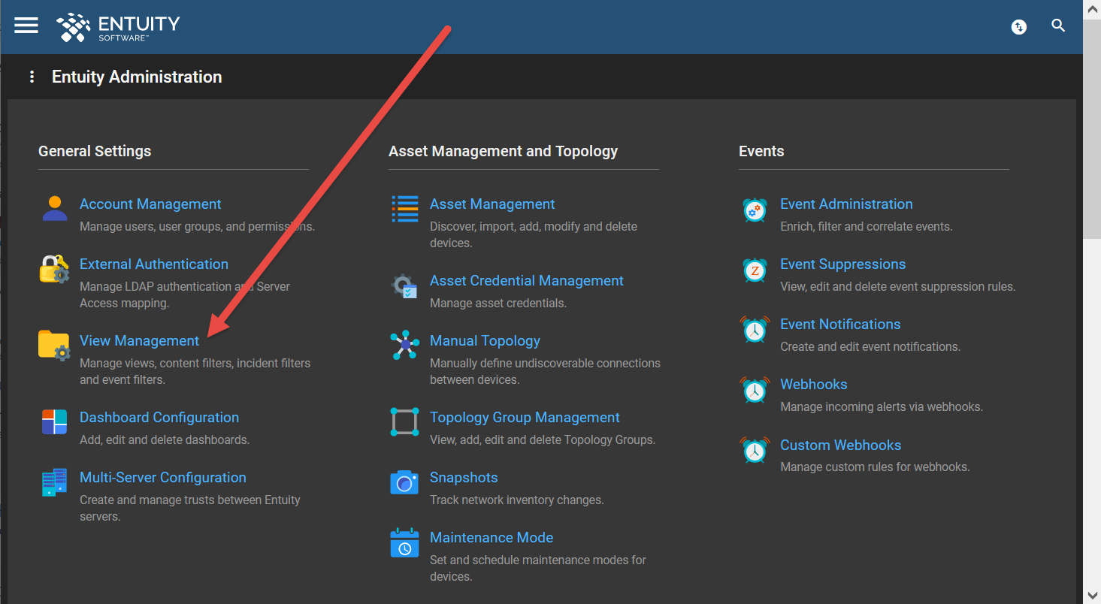Click the 'Entuity Administration' page title

(137, 77)
